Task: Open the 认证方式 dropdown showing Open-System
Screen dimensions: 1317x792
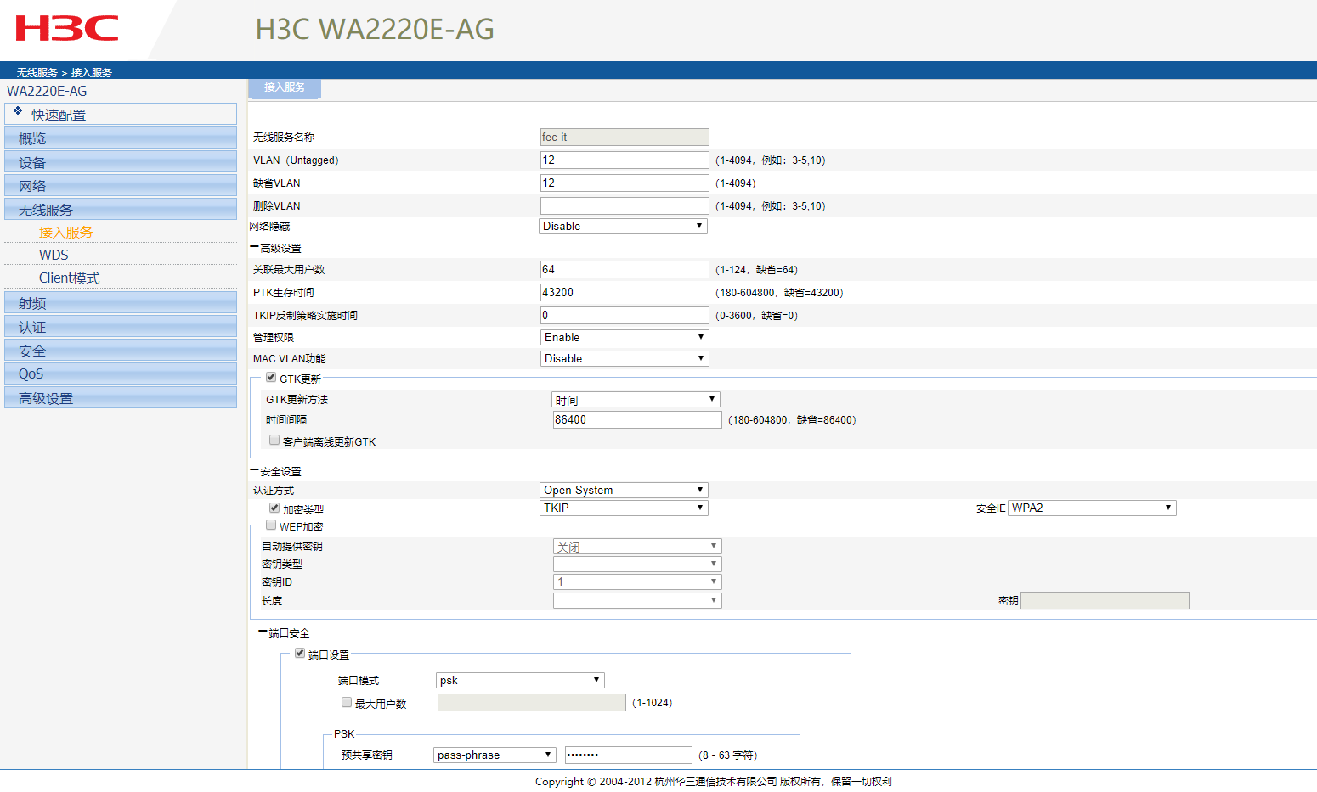Action: [624, 490]
